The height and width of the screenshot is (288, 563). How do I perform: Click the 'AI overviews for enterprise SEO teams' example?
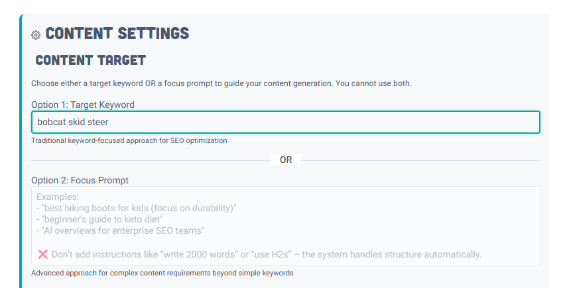click(121, 231)
